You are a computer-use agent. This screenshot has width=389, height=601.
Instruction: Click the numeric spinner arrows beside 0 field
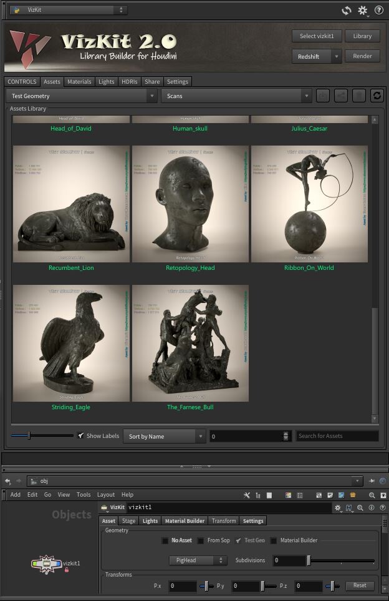click(x=286, y=436)
